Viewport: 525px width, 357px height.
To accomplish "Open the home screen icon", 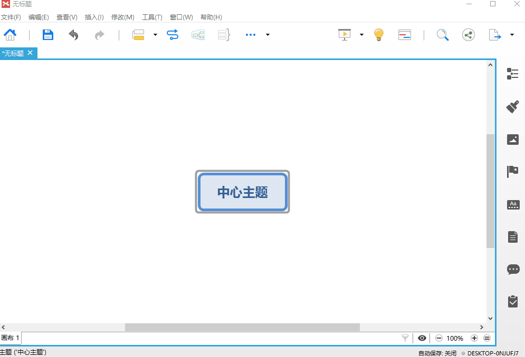I will 10,34.
